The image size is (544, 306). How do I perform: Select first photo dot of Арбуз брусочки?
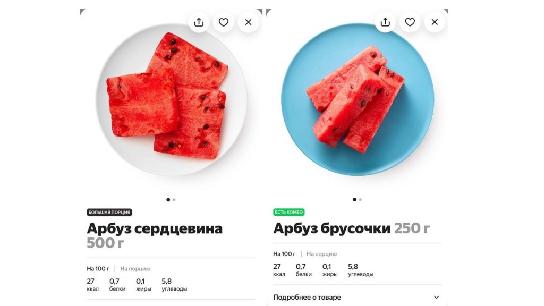point(354,200)
